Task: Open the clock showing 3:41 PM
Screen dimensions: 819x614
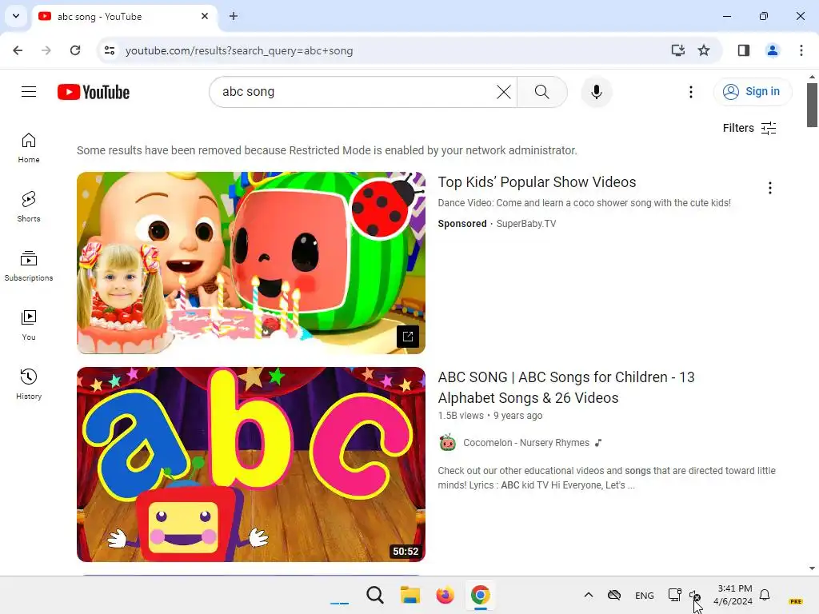Action: point(733,595)
